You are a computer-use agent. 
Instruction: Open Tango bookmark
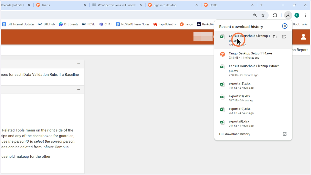tap(186, 24)
